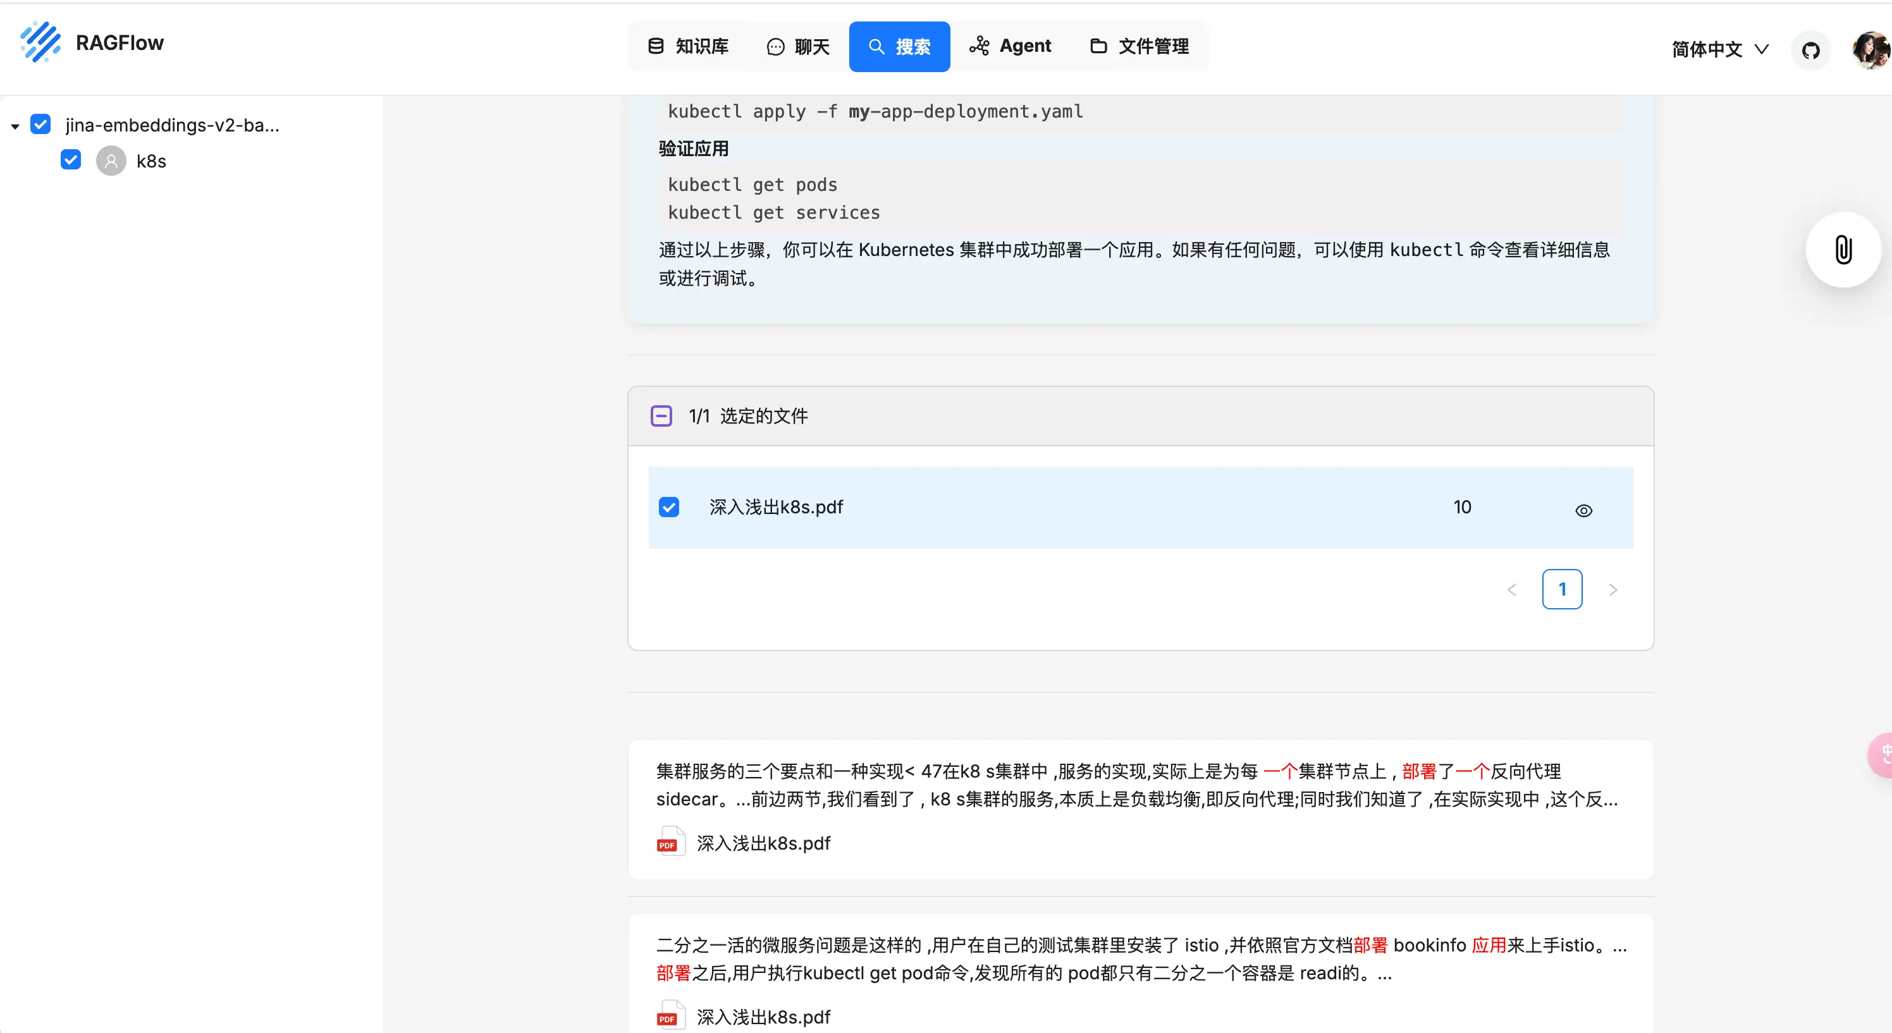
Task: Open the Agent tab
Action: (x=1010, y=46)
